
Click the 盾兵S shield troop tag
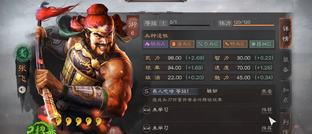(x=182, y=44)
